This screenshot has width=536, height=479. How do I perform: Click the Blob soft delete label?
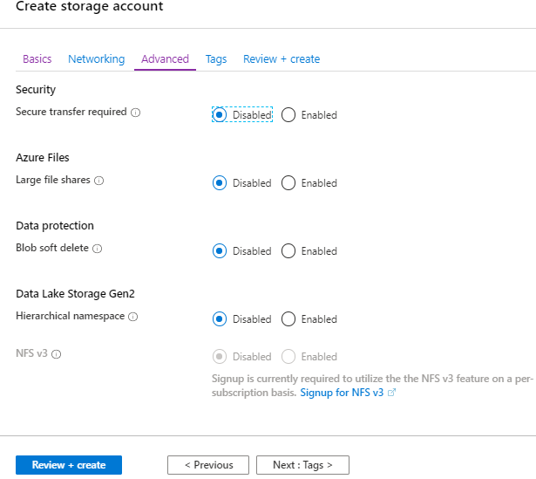(x=52, y=248)
